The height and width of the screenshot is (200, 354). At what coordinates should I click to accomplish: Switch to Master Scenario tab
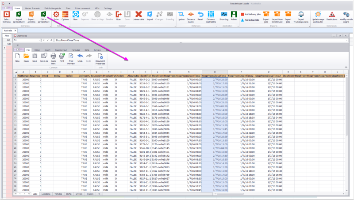(x=32, y=8)
